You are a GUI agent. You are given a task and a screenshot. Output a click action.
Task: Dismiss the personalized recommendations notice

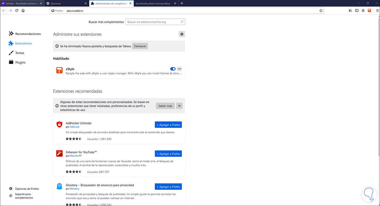point(180,106)
